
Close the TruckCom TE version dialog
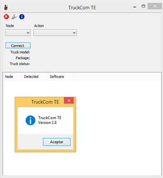click(x=69, y=100)
